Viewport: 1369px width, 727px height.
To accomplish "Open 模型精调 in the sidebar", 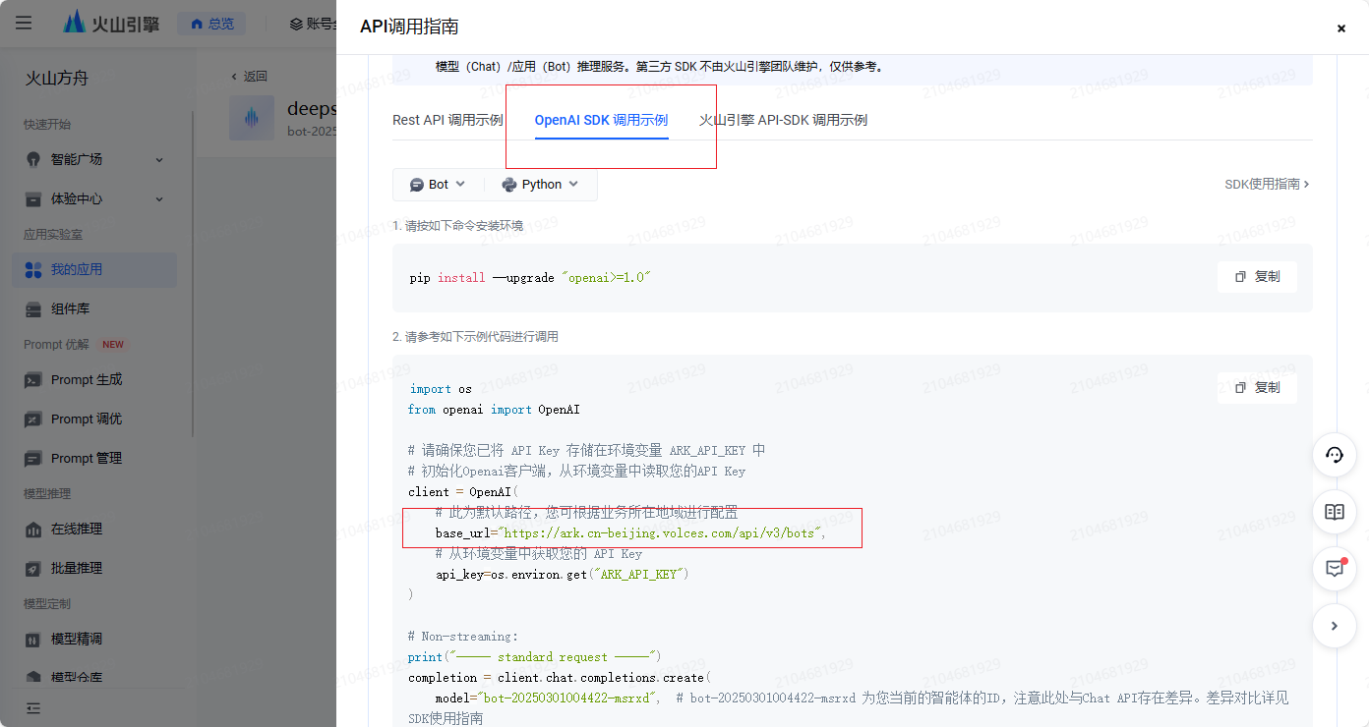I will coord(94,639).
